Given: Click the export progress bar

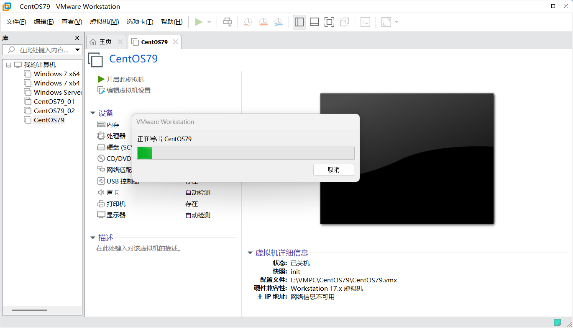Looking at the screenshot, I should (x=246, y=153).
